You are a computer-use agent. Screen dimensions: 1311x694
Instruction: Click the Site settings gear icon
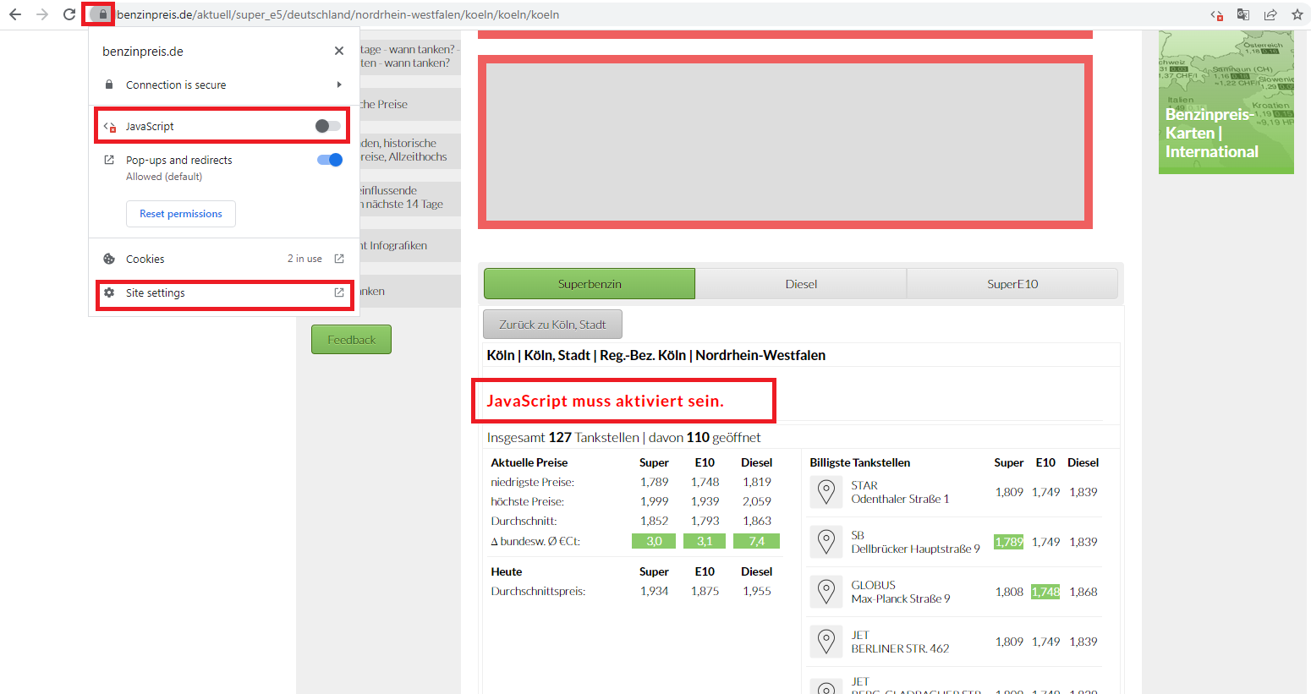point(109,292)
